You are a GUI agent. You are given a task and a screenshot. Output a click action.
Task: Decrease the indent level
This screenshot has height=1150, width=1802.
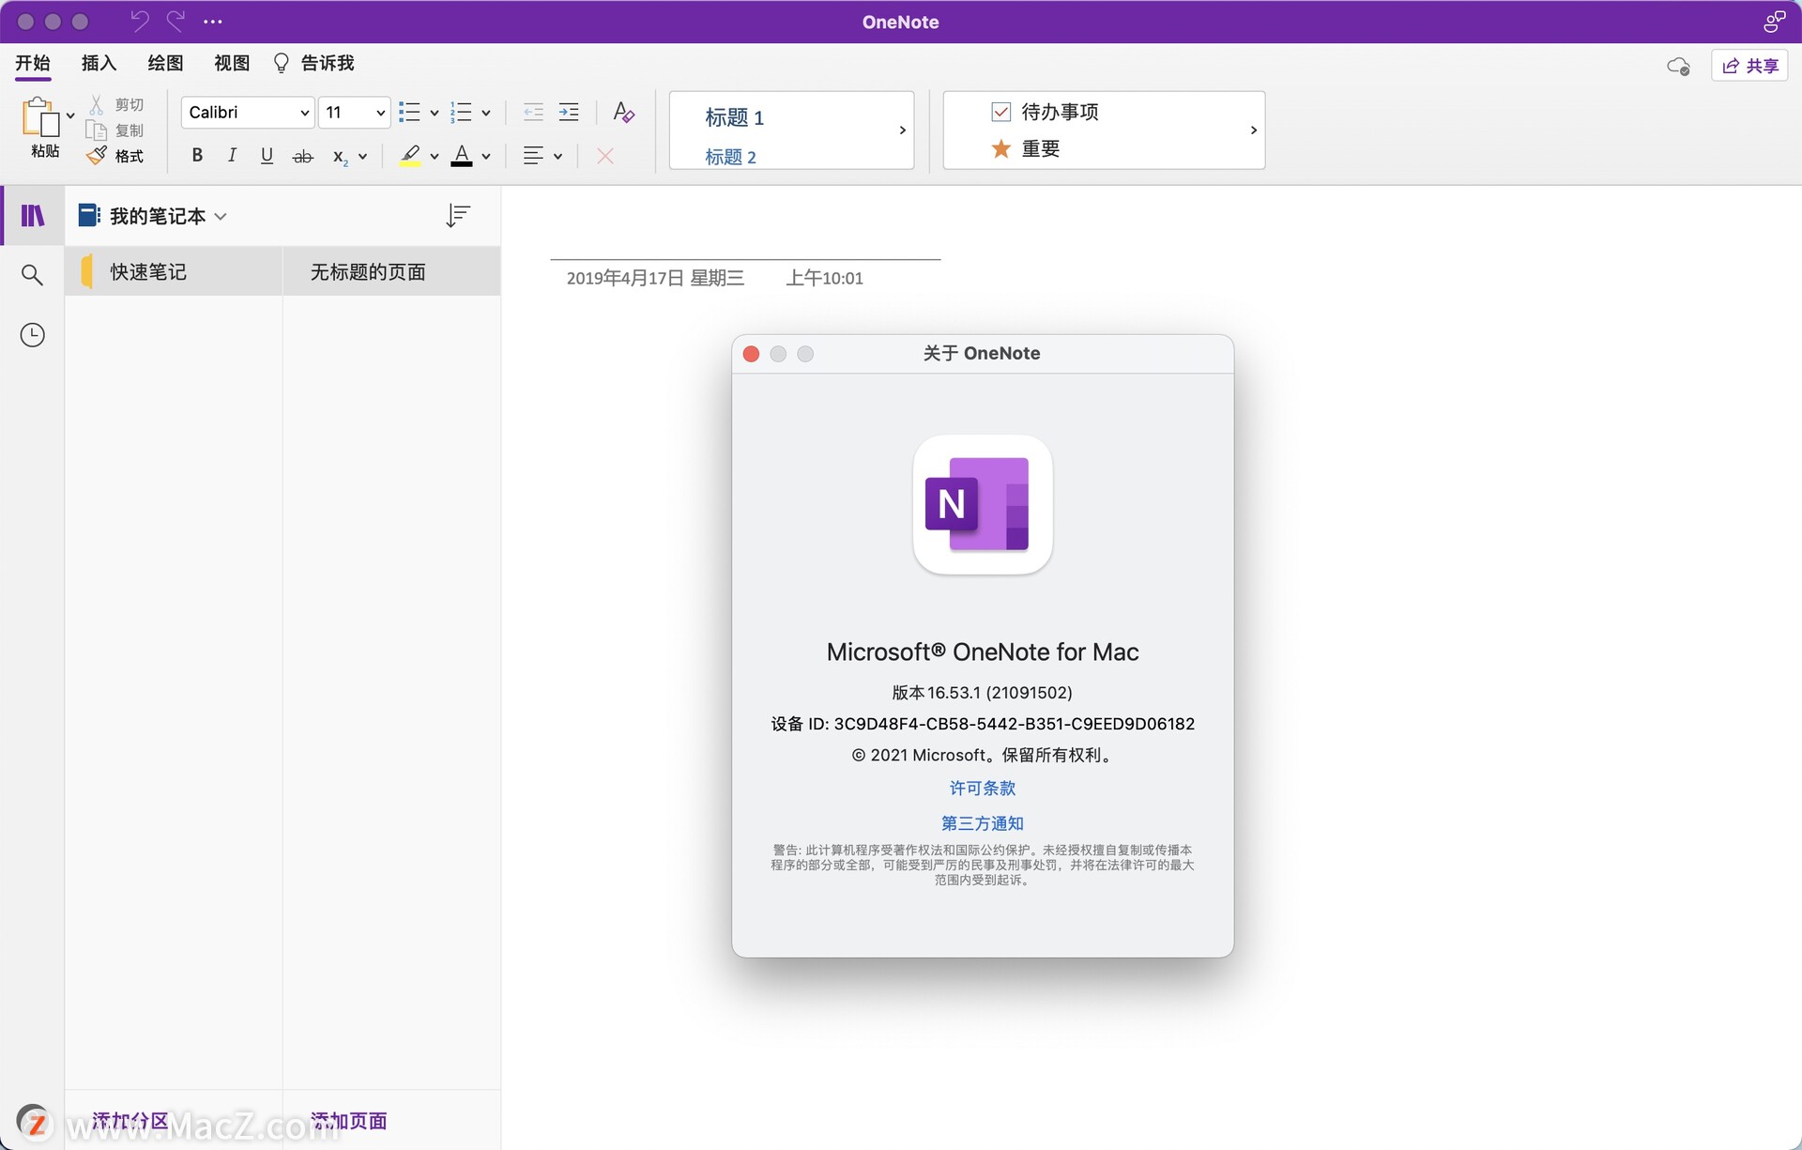click(x=533, y=113)
